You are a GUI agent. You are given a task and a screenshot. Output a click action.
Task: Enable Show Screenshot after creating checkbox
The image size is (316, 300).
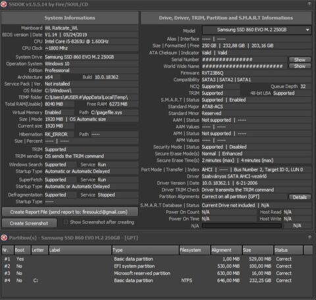pos(66,222)
